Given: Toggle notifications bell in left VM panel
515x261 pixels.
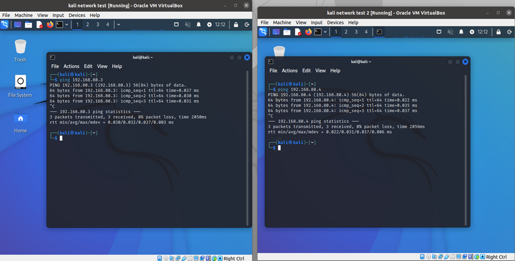Looking at the screenshot, I should [x=199, y=24].
